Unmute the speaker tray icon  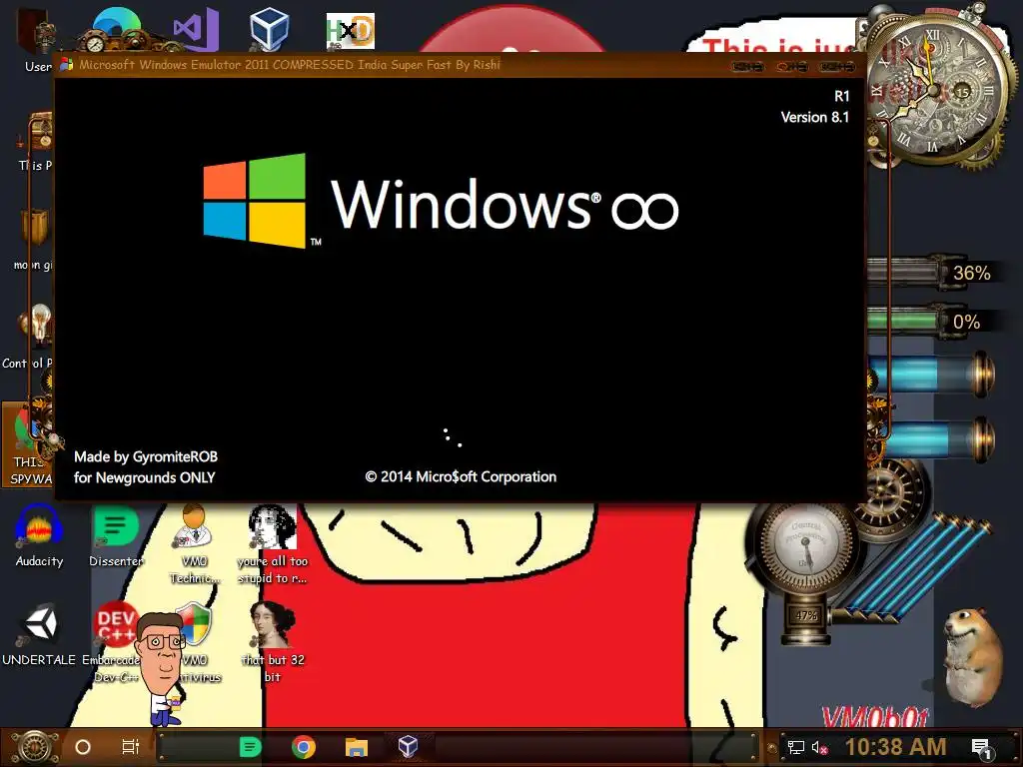819,747
